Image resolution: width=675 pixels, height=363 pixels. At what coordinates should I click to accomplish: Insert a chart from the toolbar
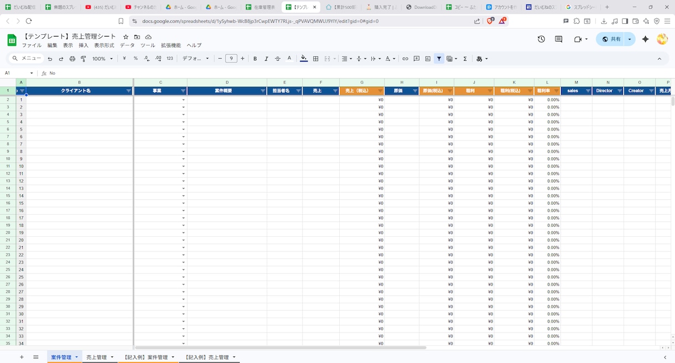point(428,59)
